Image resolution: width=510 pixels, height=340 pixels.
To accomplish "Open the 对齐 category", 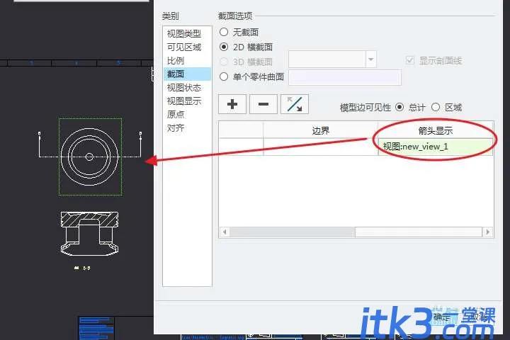I will pos(176,128).
